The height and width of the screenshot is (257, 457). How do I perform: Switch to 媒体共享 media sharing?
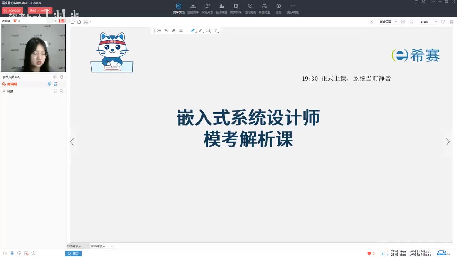point(236,9)
